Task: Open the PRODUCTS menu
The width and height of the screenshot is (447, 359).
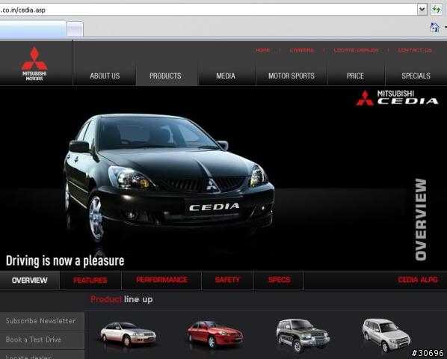Action: (x=165, y=76)
